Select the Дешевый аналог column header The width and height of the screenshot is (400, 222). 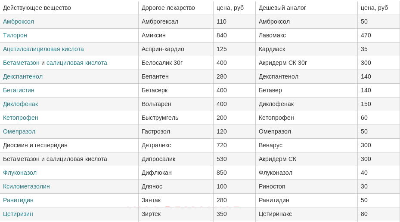[307, 8]
